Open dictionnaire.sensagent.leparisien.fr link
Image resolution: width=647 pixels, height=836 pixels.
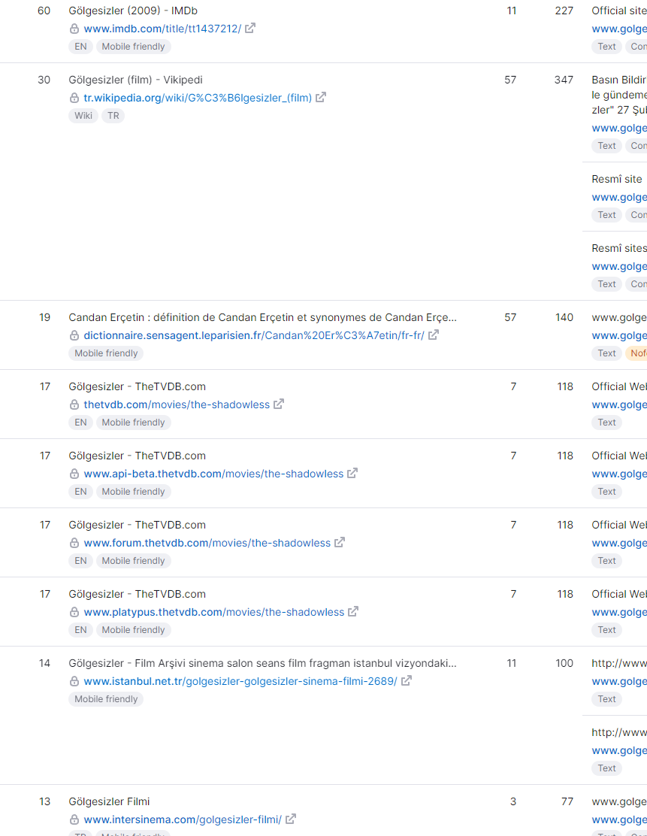click(254, 335)
